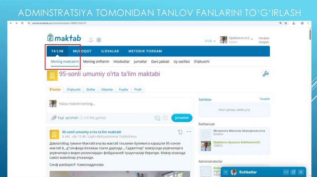Open the MULOQOT main menu
The height and width of the screenshot is (177, 317).
pyautogui.click(x=82, y=51)
